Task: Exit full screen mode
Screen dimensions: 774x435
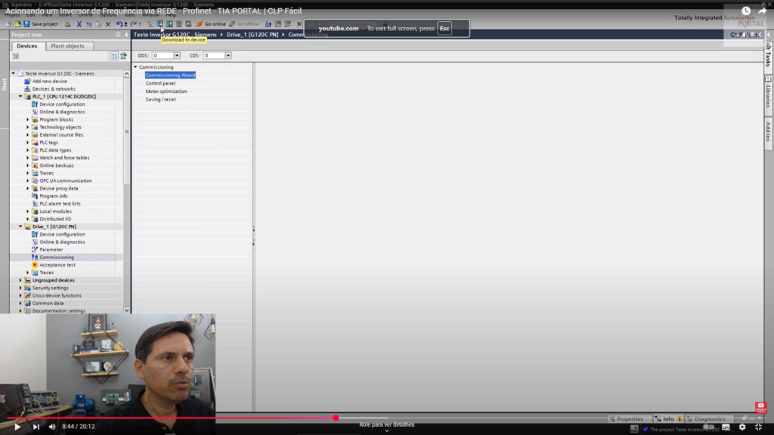Action: point(759,427)
